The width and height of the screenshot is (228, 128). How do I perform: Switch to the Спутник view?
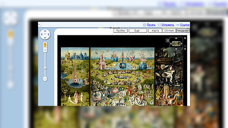pyautogui.click(x=169, y=31)
